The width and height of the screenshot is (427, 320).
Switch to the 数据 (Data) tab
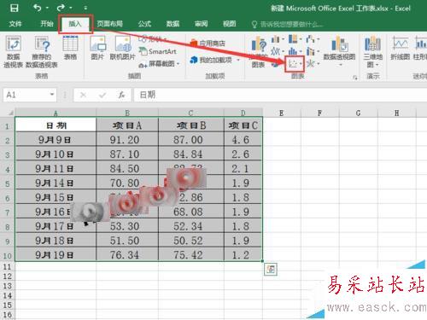[x=173, y=24]
